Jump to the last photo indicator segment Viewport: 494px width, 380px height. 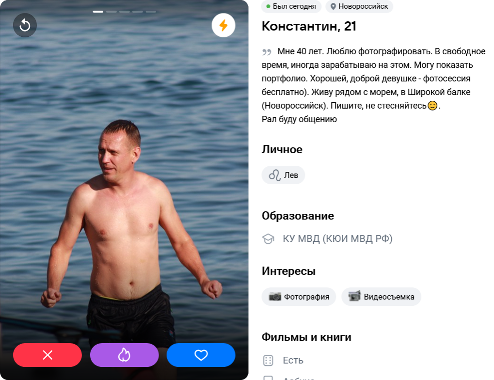[x=151, y=12]
